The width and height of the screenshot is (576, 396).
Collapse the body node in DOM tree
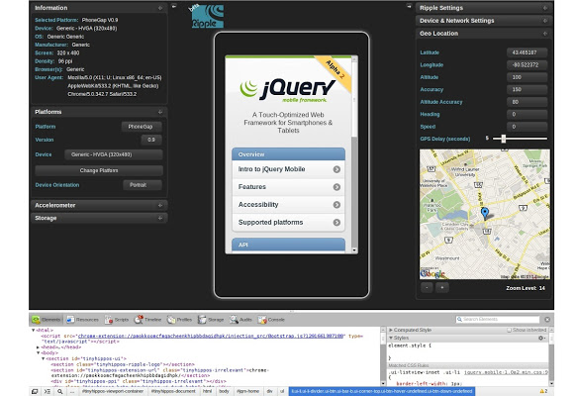click(x=38, y=352)
